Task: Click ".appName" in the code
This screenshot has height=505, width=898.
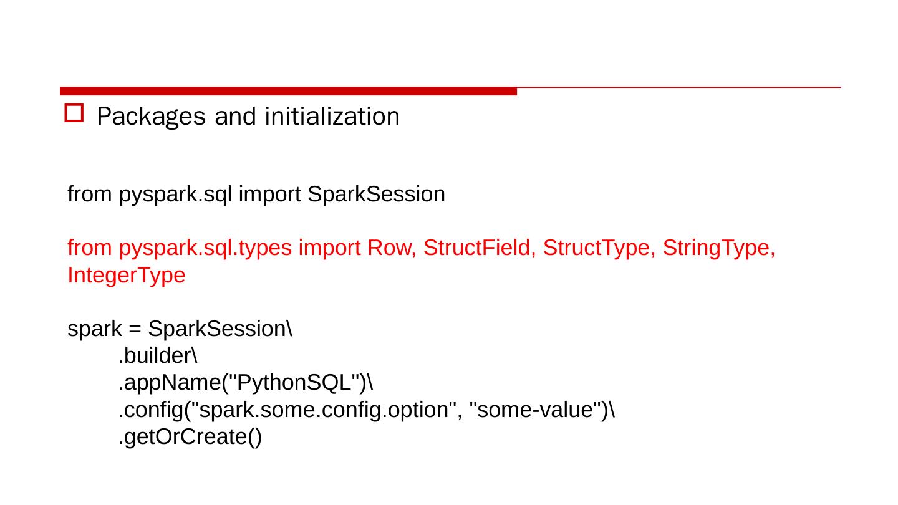Action: [x=170, y=383]
